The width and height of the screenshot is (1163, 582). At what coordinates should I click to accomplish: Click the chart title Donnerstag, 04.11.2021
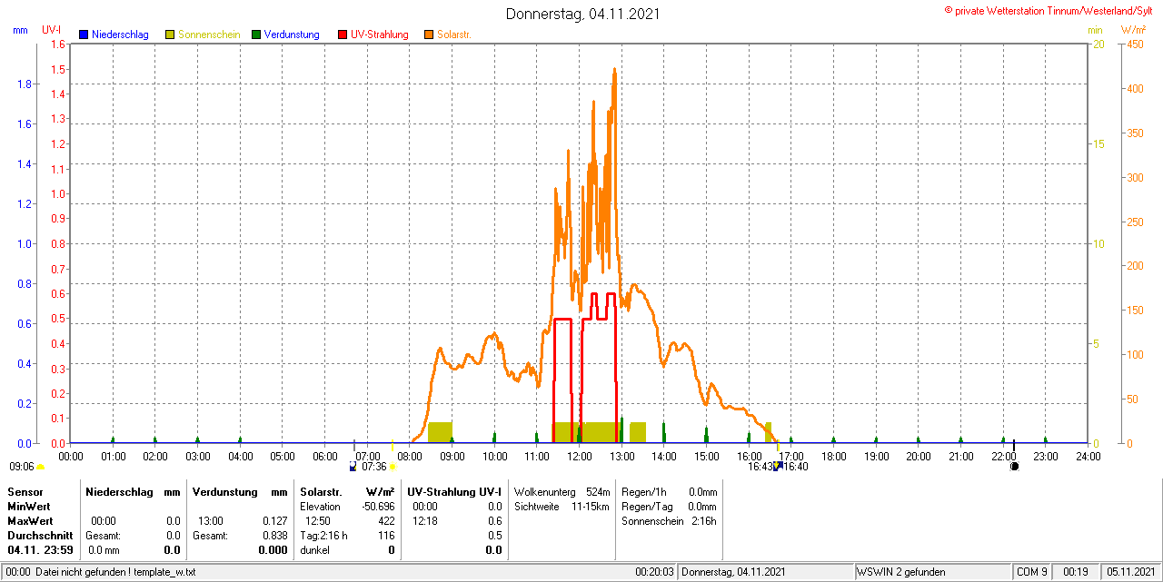(x=582, y=14)
